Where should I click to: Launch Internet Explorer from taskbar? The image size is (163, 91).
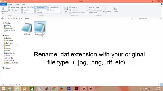pyautogui.click(x=10, y=89)
